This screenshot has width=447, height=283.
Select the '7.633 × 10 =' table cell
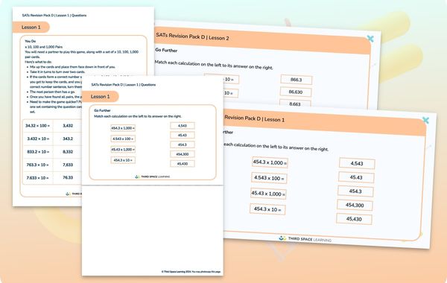(38, 178)
